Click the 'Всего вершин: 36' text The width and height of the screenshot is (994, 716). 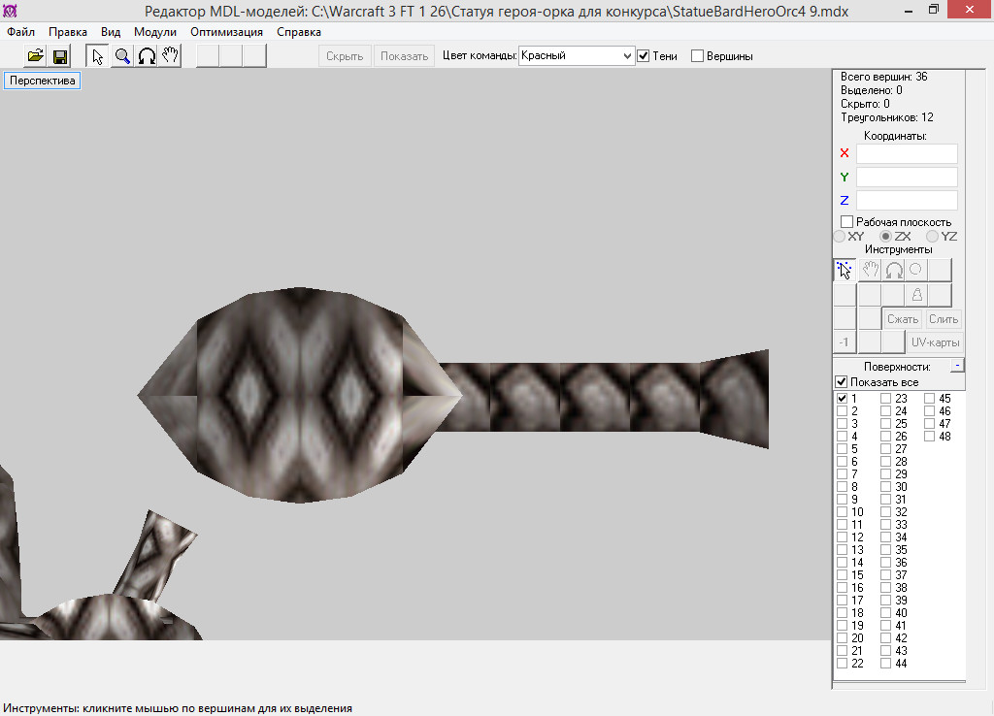pyautogui.click(x=883, y=77)
